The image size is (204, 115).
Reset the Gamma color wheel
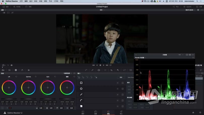36,77
